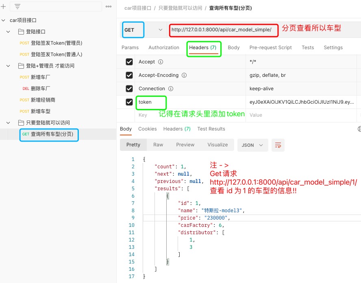Open the three-dot options menu in sidebar
Screen dimensions: 361x283
coord(109,7)
